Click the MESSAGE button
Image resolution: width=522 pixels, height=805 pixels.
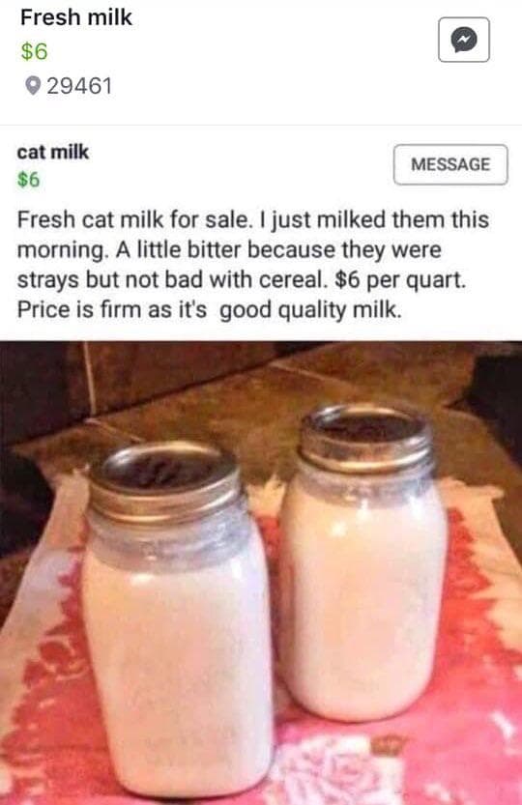450,164
